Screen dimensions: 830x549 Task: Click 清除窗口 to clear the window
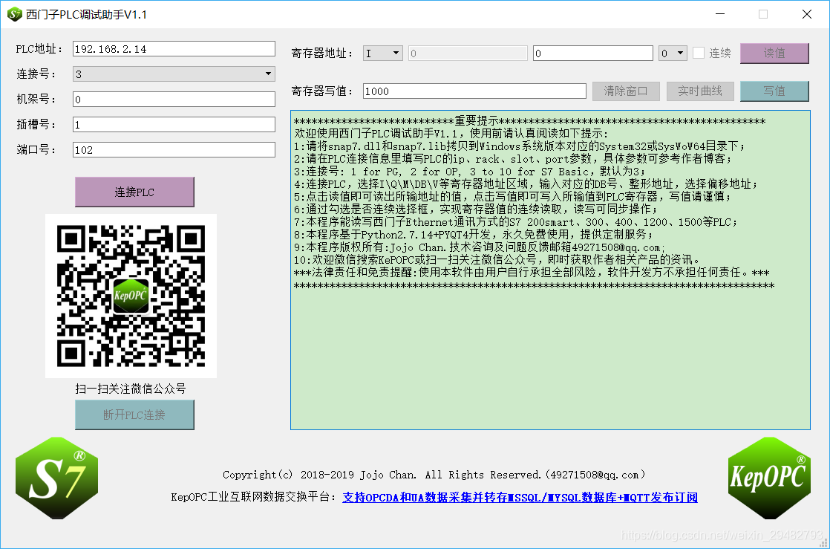(x=625, y=91)
